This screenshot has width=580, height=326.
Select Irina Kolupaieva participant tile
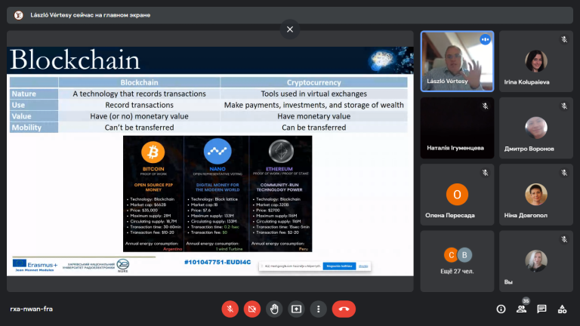coord(536,61)
